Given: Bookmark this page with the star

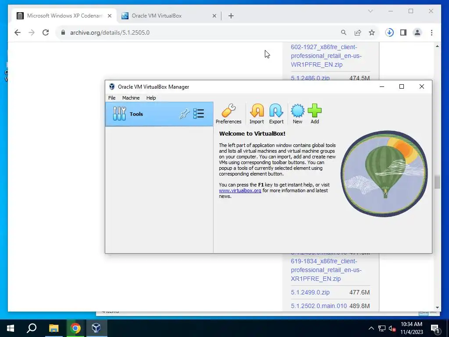Looking at the screenshot, I should [x=372, y=32].
